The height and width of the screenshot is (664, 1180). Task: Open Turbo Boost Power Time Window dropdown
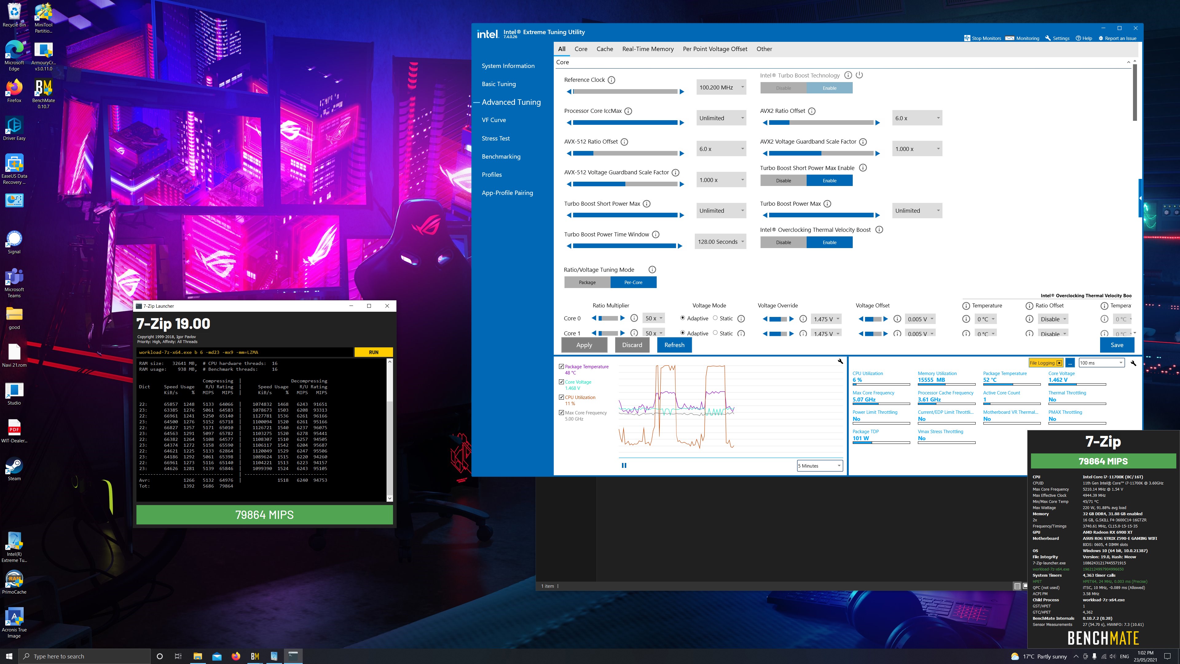click(721, 242)
